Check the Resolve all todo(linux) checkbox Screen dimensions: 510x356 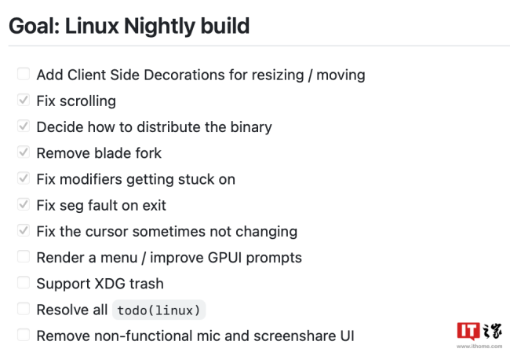click(x=23, y=310)
